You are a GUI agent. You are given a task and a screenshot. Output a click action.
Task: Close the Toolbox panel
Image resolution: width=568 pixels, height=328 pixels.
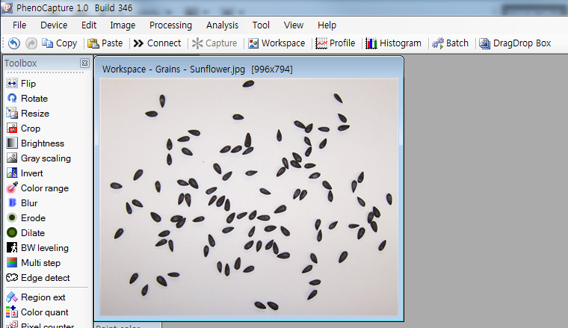tap(84, 64)
